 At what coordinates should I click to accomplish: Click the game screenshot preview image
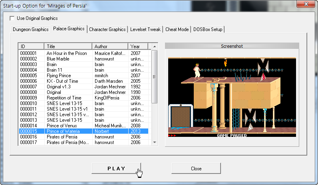(x=232, y=97)
